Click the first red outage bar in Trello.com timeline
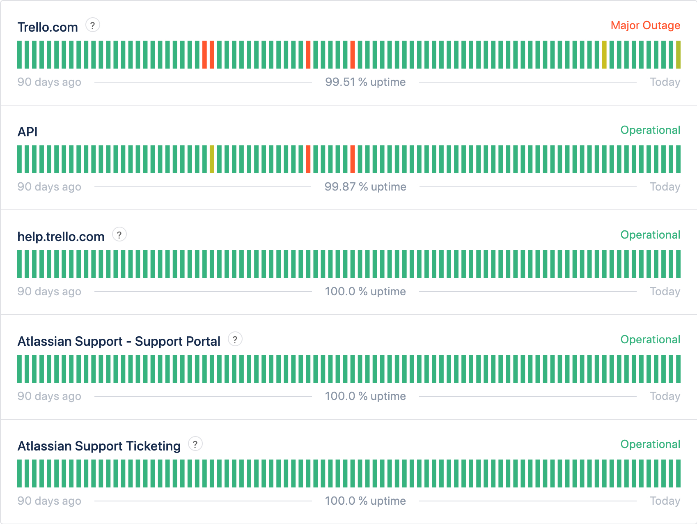 tap(205, 55)
